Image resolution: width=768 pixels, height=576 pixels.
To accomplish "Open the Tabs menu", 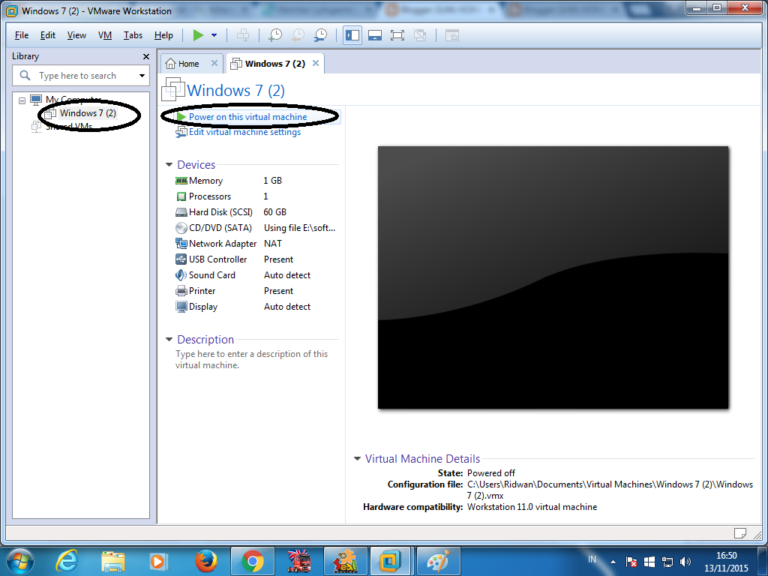I will 133,35.
